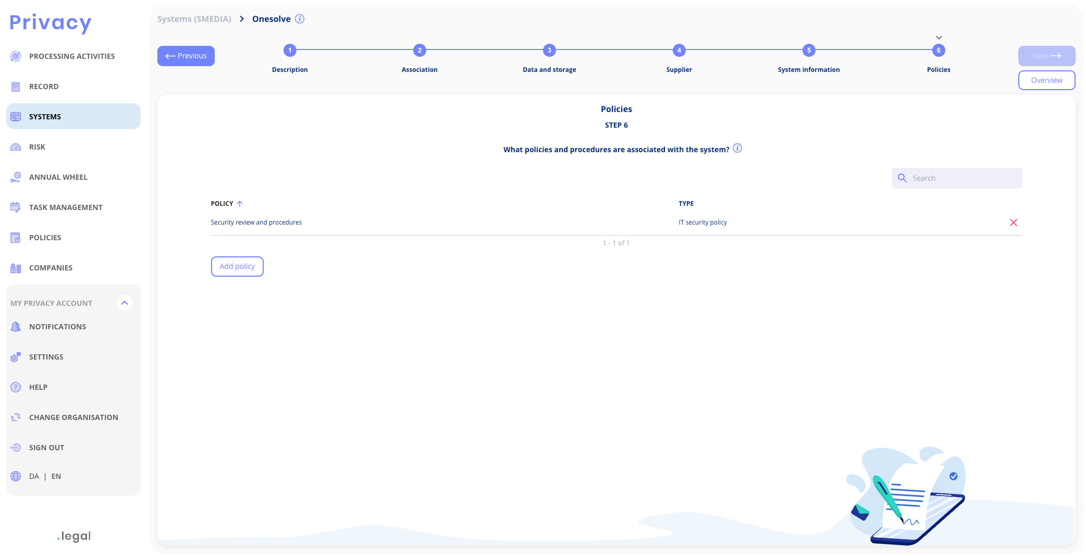Click the IT security policy type cell
Screen dimensions: 1086x556
coord(702,223)
